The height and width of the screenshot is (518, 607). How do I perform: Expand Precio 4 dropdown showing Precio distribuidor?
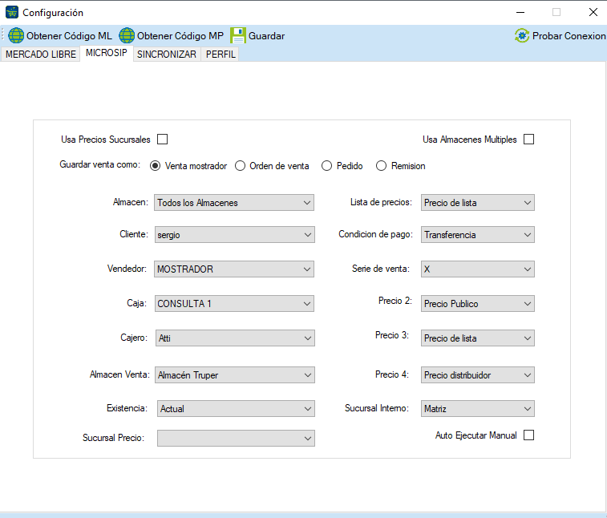click(478, 374)
